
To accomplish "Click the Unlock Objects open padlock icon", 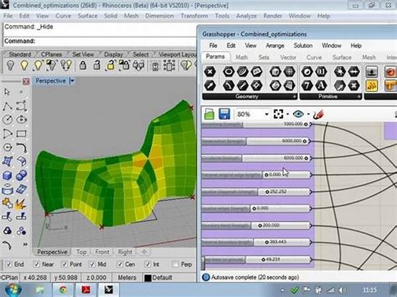I will 97,65.
